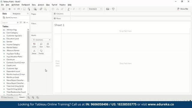Expand the New Worksheet dropdown arrow
Image resolution: width=192 pixels, height=108 pixels.
pos(38,9)
